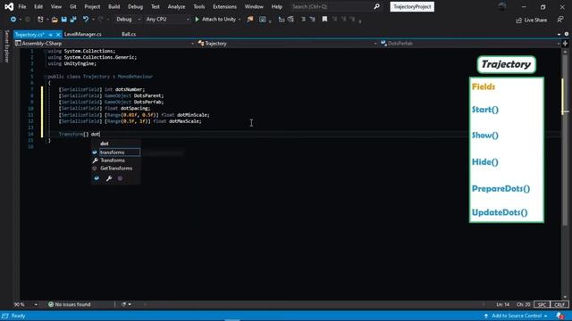Undo the last edit
The image size is (572, 321).
point(86,20)
